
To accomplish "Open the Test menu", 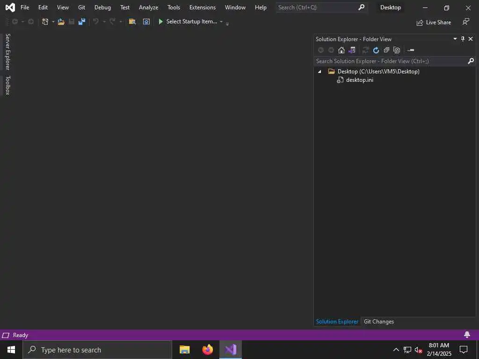I will click(x=124, y=7).
